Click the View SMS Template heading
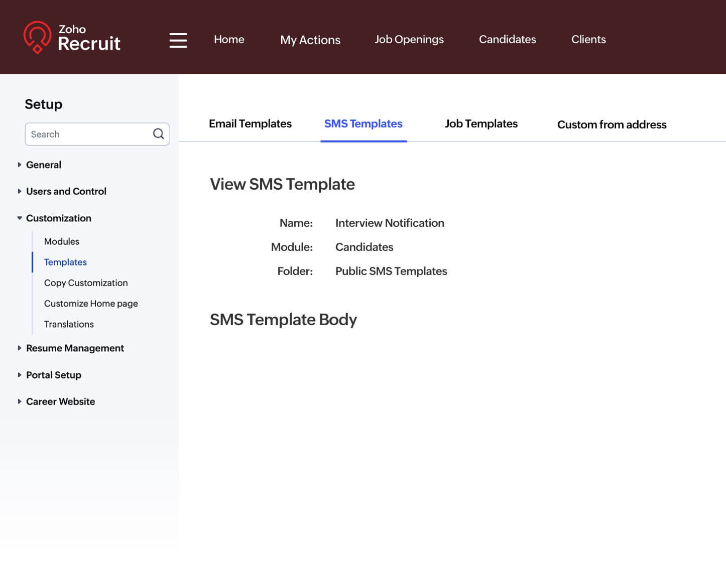The height and width of the screenshot is (572, 726). coord(282,184)
